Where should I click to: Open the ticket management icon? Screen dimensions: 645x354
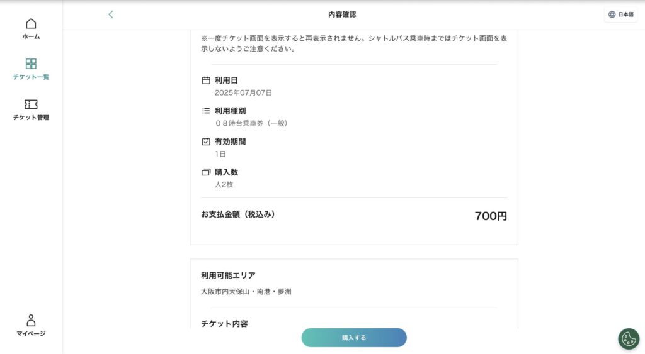(x=31, y=104)
